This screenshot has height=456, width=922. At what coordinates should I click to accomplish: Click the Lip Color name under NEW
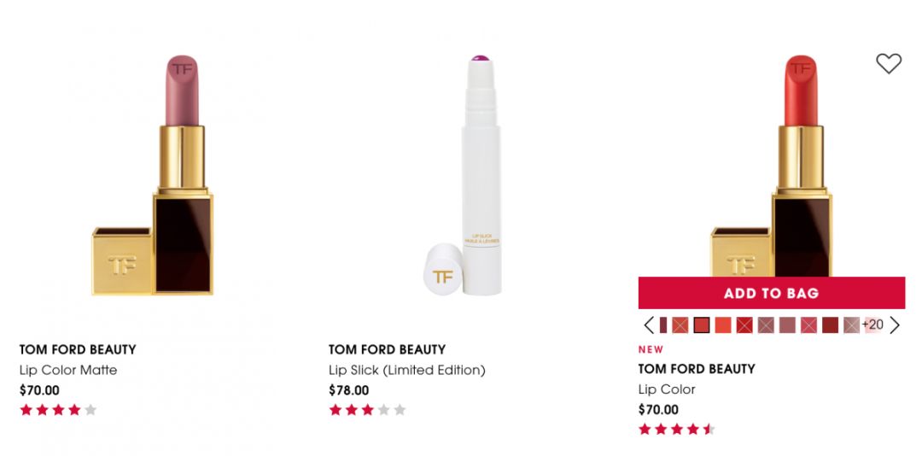(667, 389)
